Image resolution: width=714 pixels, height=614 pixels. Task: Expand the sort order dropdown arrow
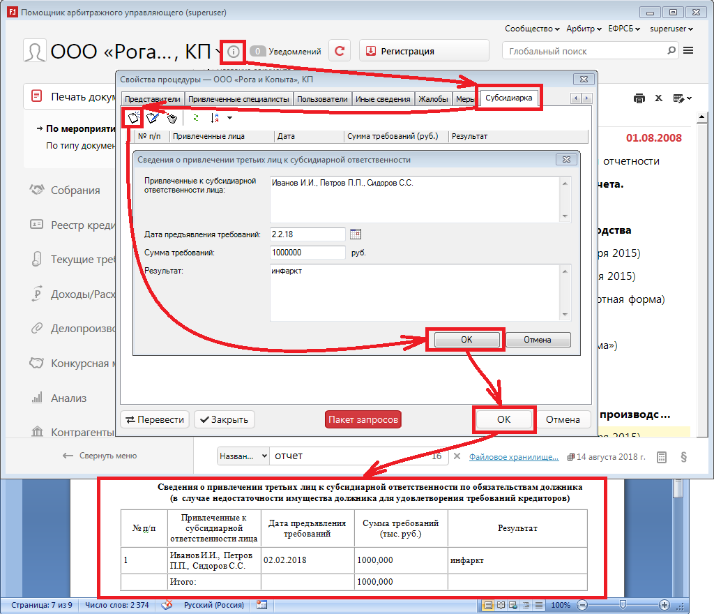(x=229, y=118)
